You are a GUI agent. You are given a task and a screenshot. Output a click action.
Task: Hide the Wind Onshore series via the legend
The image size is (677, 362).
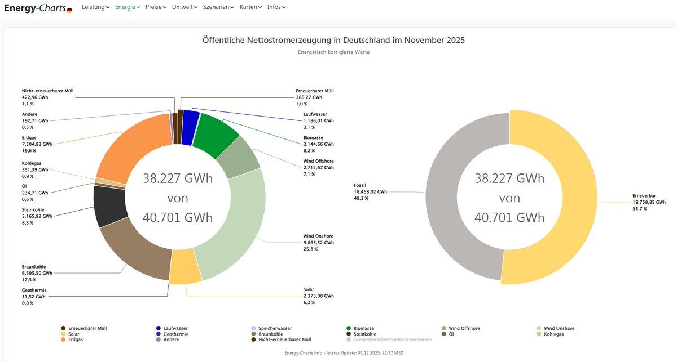point(555,328)
